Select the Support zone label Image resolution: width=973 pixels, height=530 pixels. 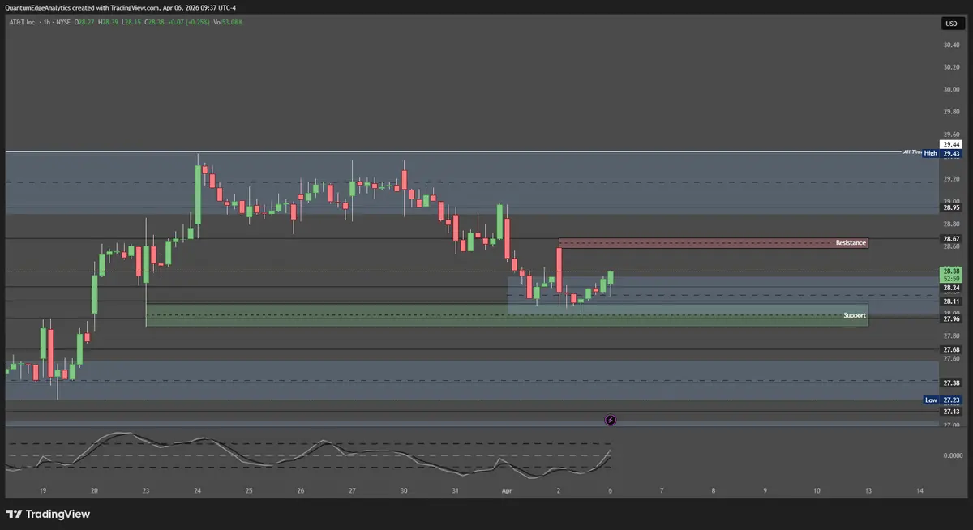[855, 314]
